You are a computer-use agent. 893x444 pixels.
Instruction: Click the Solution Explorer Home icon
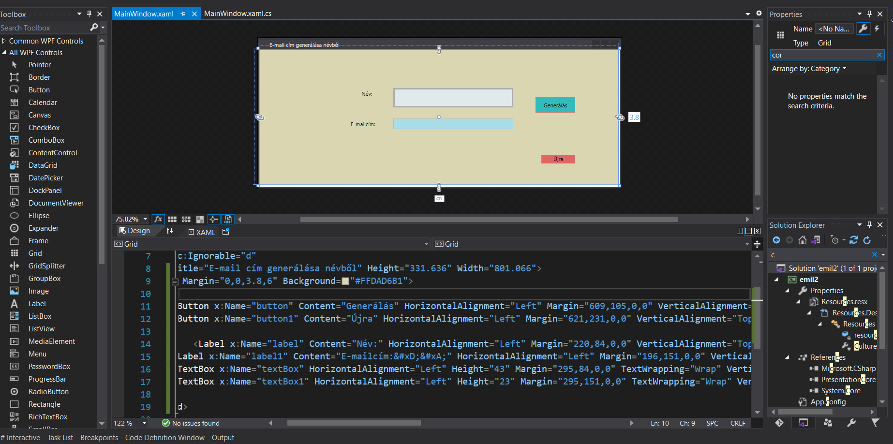pyautogui.click(x=803, y=240)
